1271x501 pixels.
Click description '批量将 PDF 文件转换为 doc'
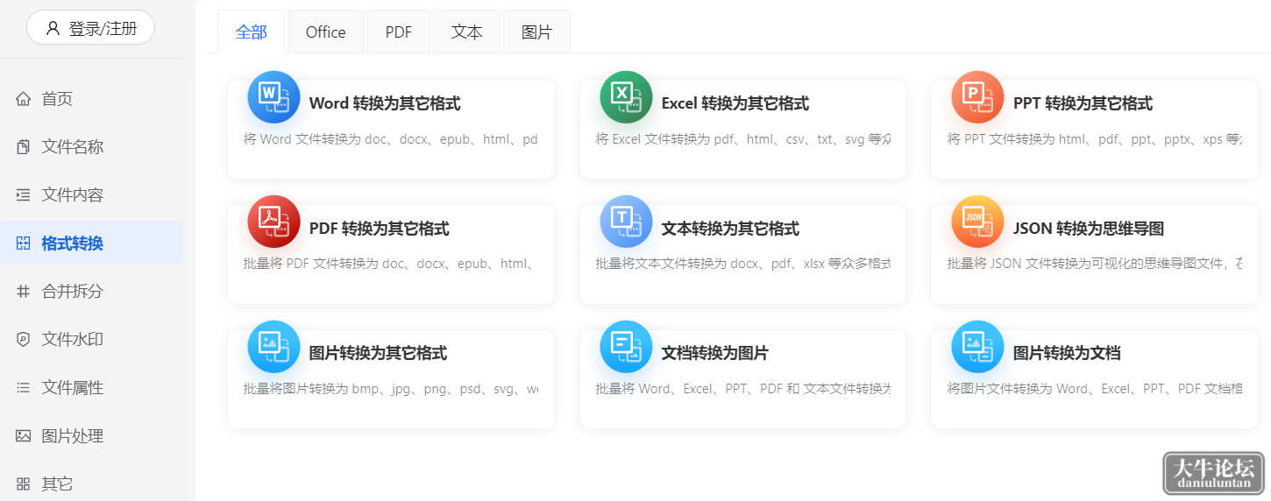(391, 264)
